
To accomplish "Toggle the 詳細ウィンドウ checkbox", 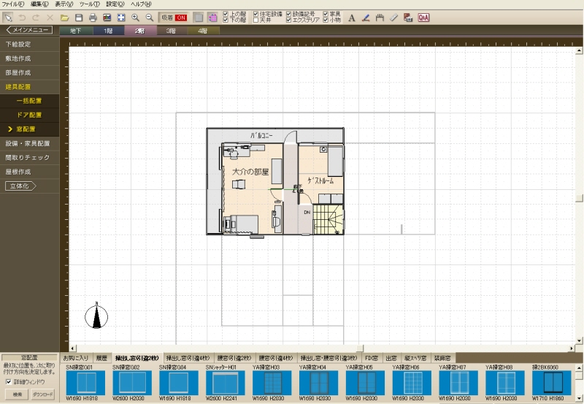I will pos(8,381).
